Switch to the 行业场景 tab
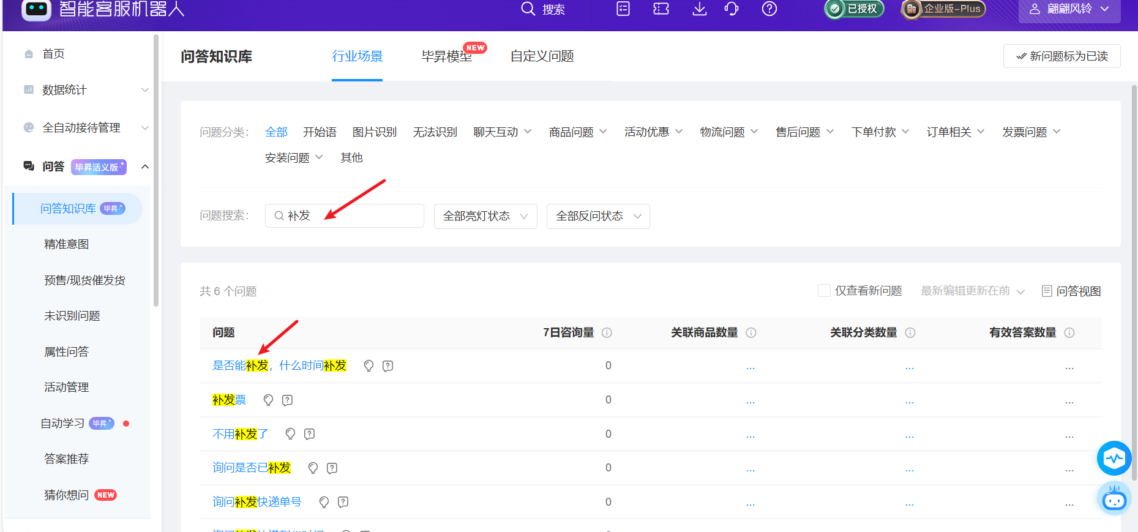This screenshot has height=532, width=1138. (357, 56)
